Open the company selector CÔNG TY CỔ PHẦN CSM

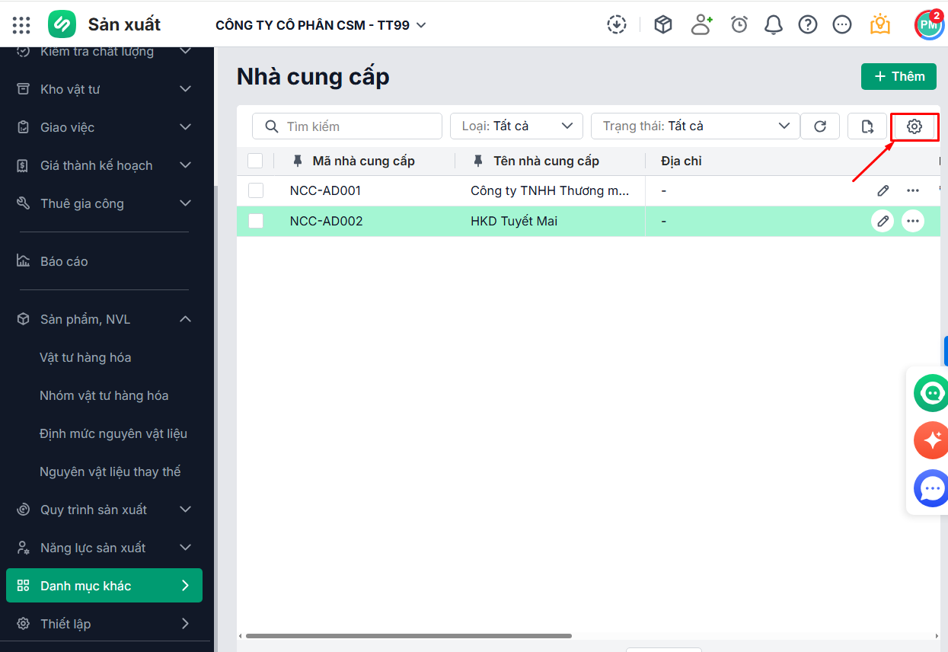tap(321, 25)
